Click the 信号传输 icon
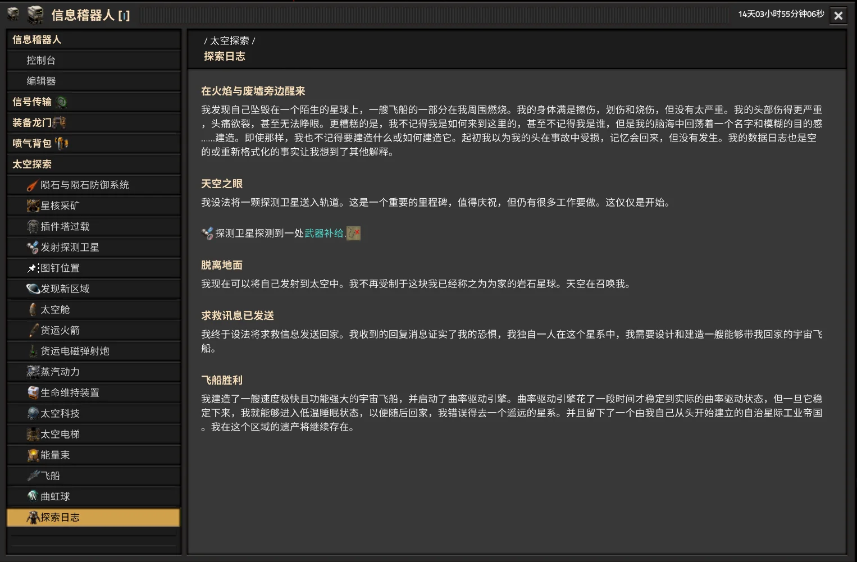Screen dimensions: 857x562 pyautogui.click(x=61, y=102)
